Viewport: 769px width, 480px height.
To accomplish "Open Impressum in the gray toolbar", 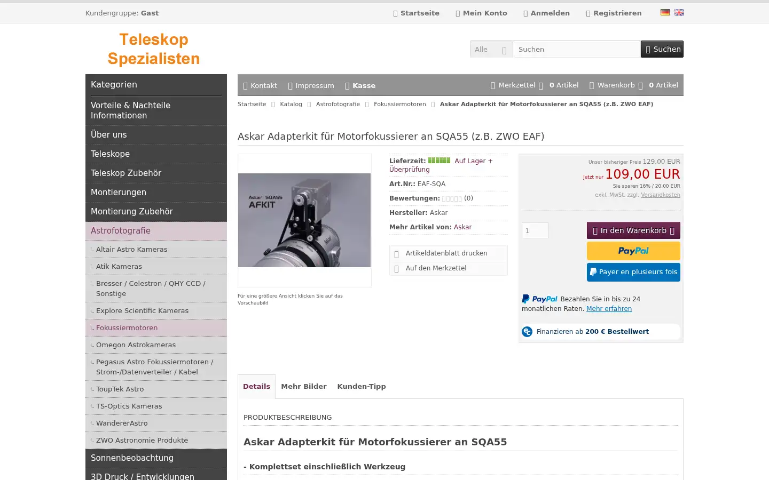I will point(311,85).
